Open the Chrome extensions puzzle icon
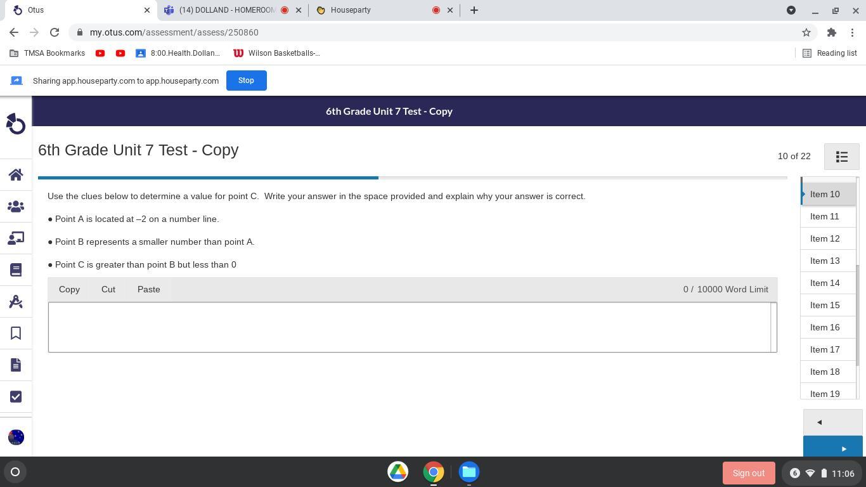Screen dimensions: 866x487 (x=832, y=32)
